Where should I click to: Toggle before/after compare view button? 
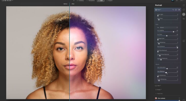(x=173, y=1)
